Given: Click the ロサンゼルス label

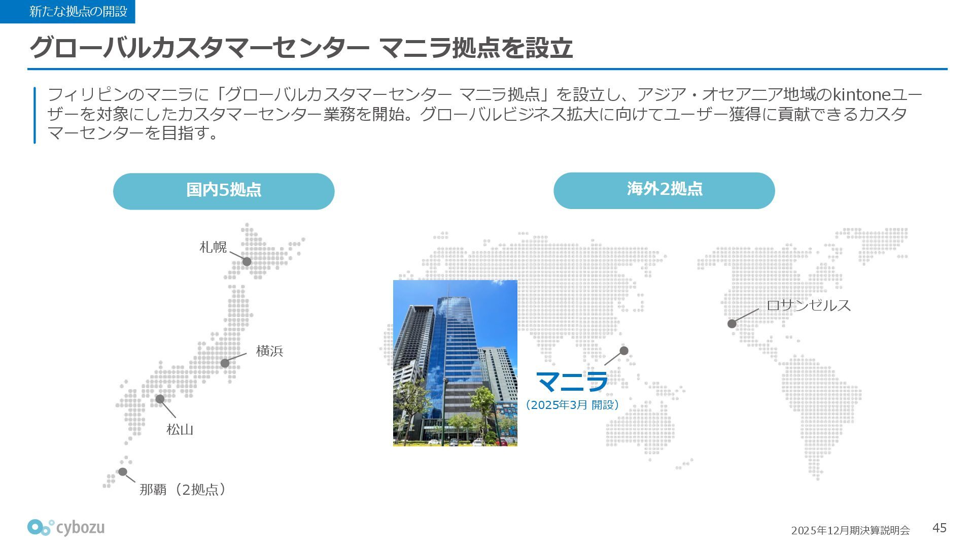Looking at the screenshot, I should (808, 305).
